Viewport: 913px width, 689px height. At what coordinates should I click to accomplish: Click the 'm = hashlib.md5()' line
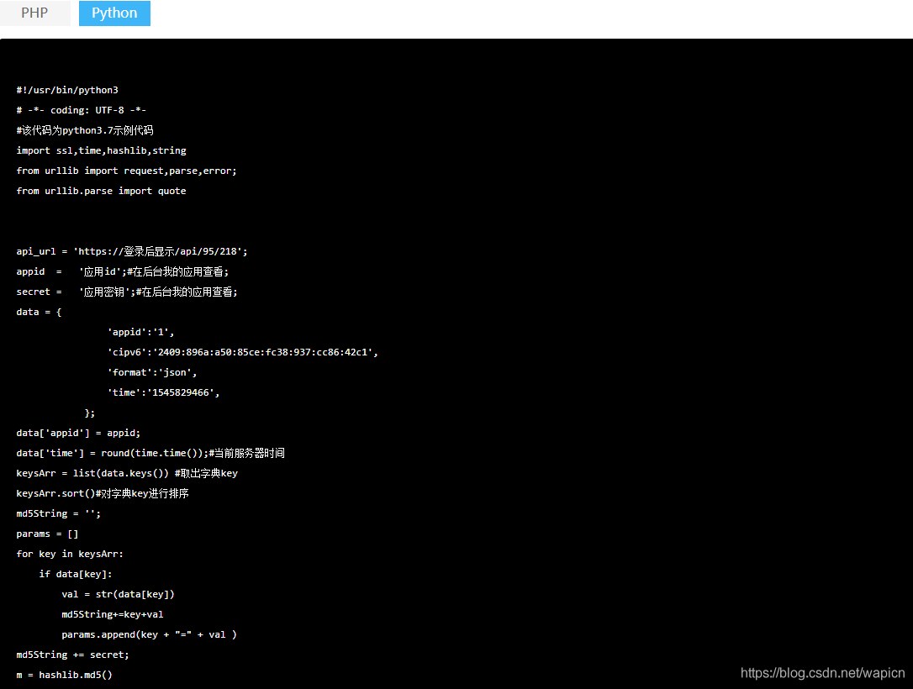click(x=65, y=675)
